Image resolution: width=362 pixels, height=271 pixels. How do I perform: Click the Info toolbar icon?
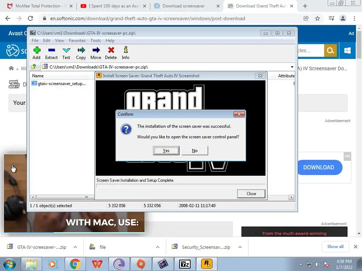point(125,53)
